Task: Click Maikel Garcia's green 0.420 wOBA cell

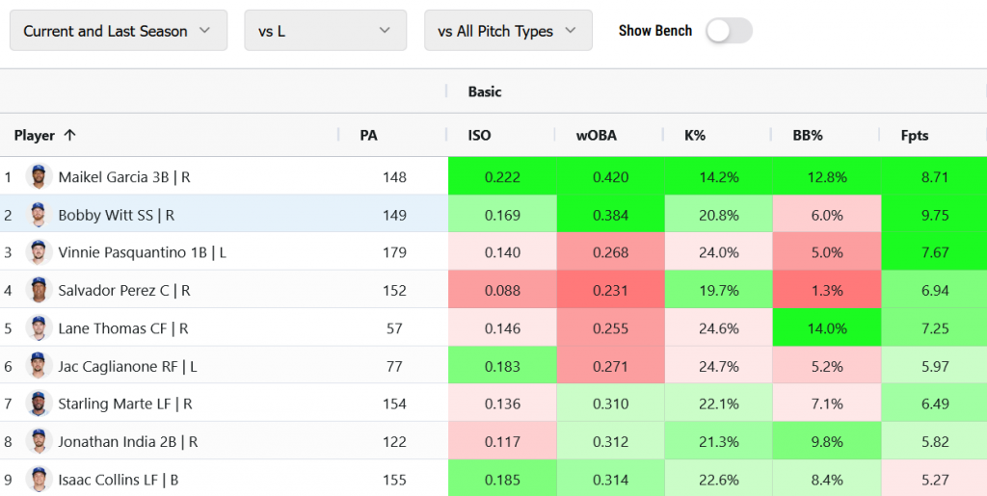Action: [610, 177]
